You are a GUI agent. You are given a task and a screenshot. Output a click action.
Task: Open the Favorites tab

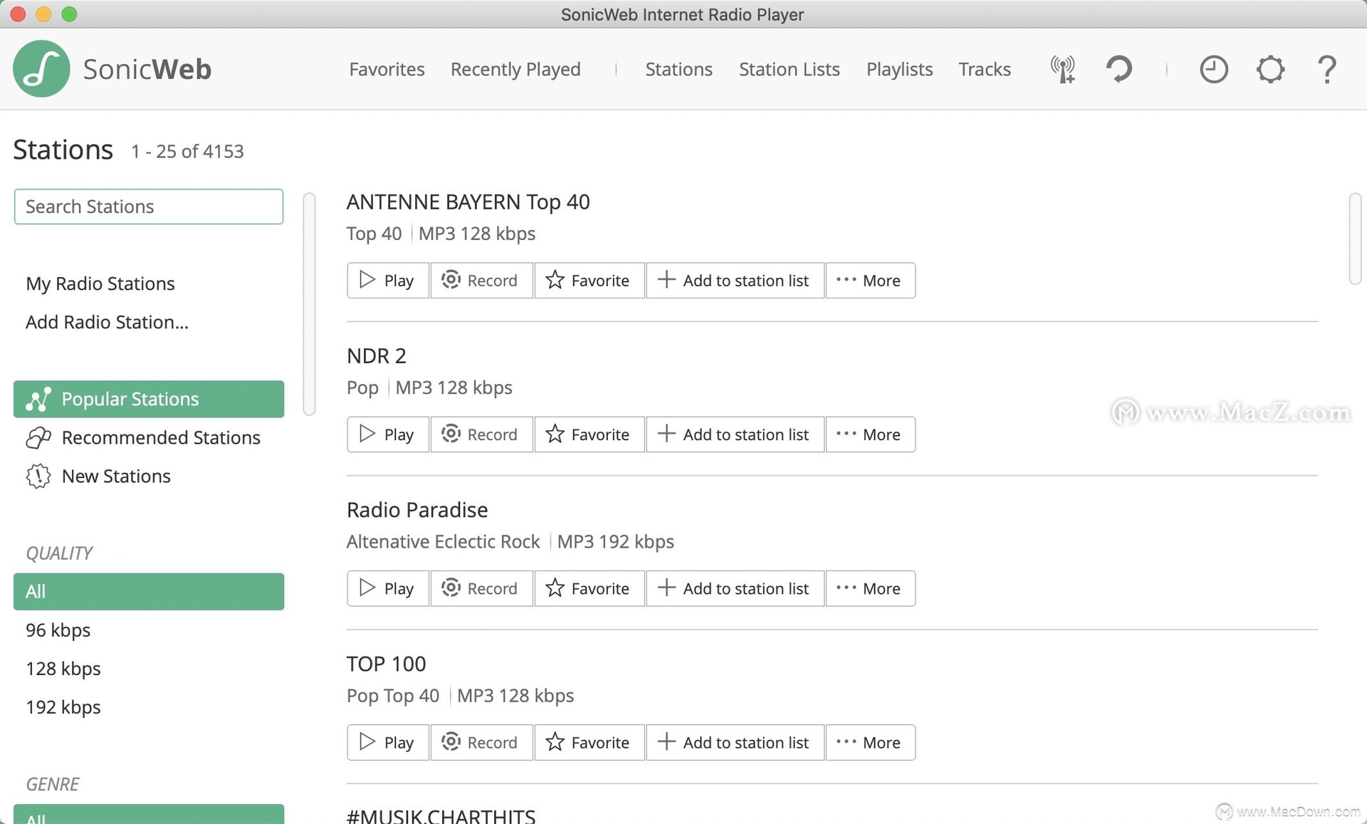387,69
